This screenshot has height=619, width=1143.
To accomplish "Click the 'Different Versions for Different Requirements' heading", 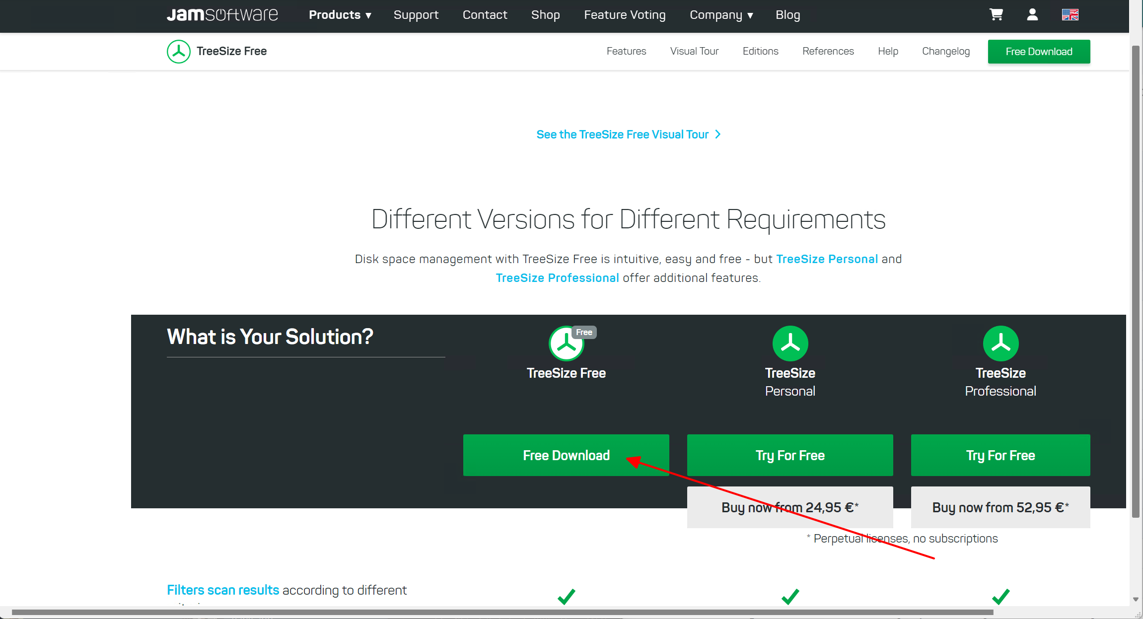I will pyautogui.click(x=628, y=219).
